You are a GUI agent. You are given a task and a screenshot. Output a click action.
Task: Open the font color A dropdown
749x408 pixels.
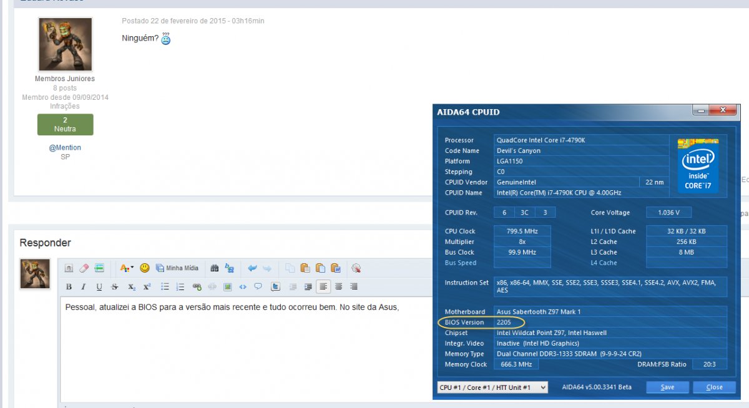(x=127, y=268)
